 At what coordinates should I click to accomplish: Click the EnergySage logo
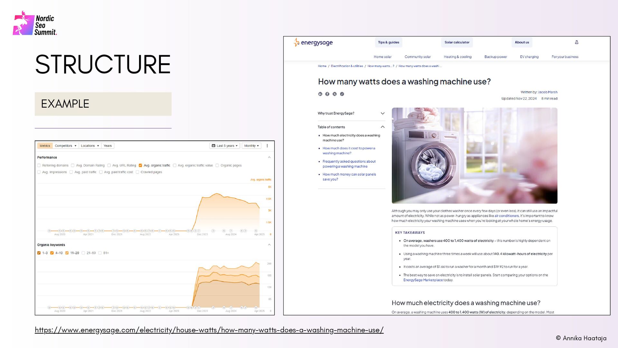pos(313,43)
